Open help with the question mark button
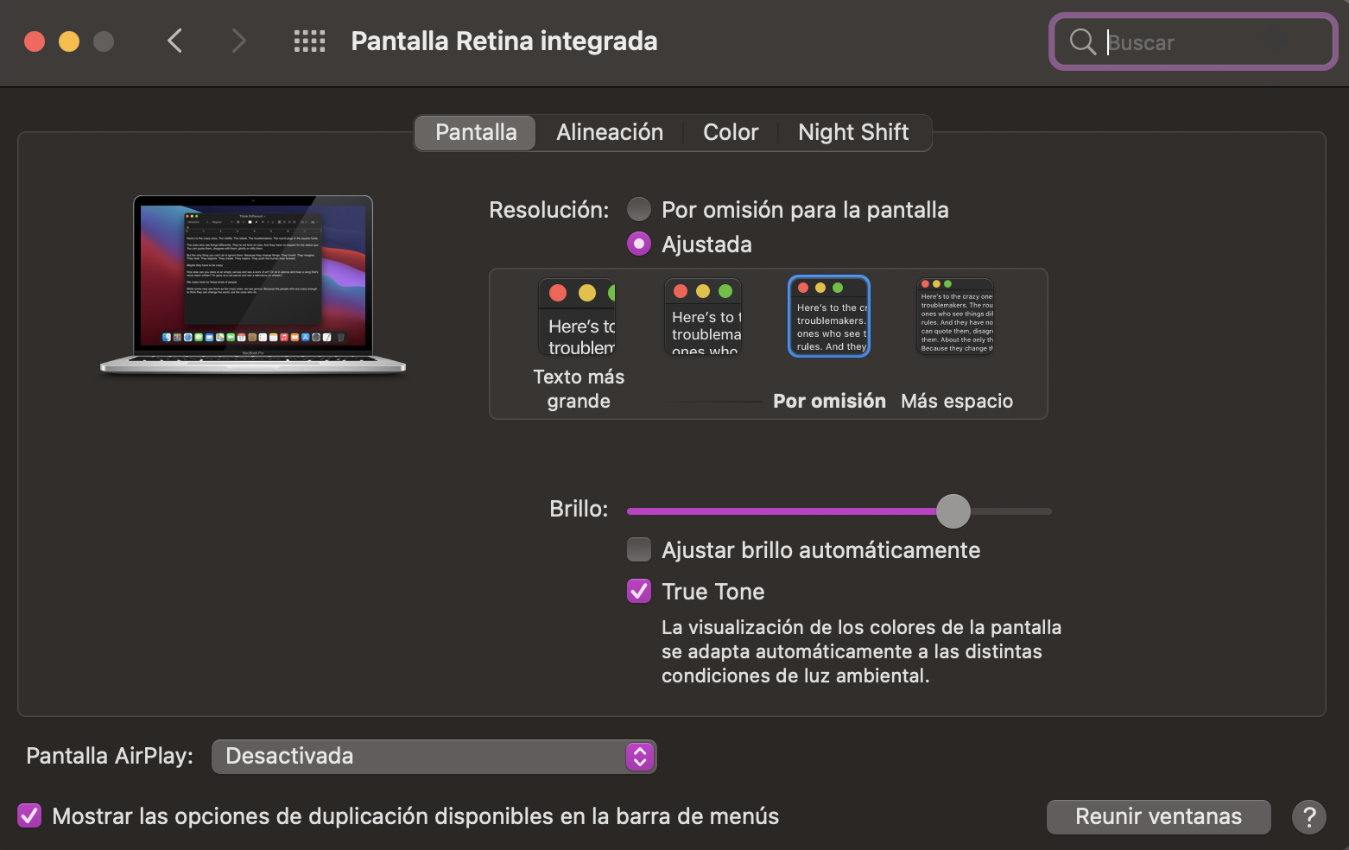This screenshot has height=850, width=1349. (1309, 816)
